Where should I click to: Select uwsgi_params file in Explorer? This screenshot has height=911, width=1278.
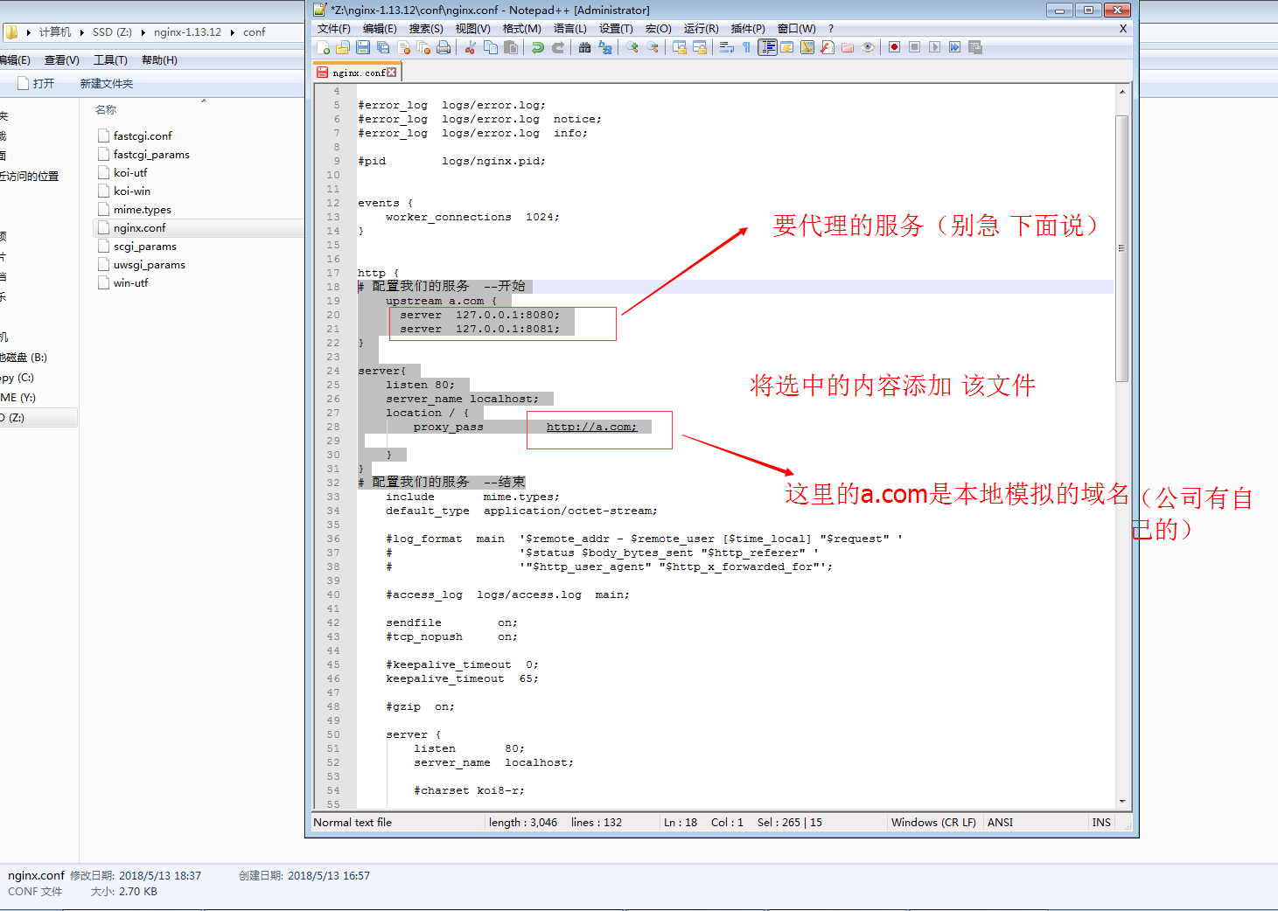(150, 265)
